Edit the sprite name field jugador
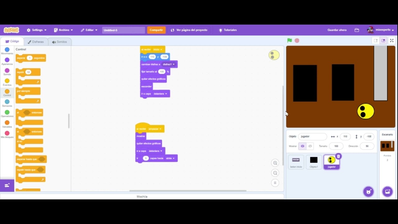The image size is (398, 224). [312, 137]
